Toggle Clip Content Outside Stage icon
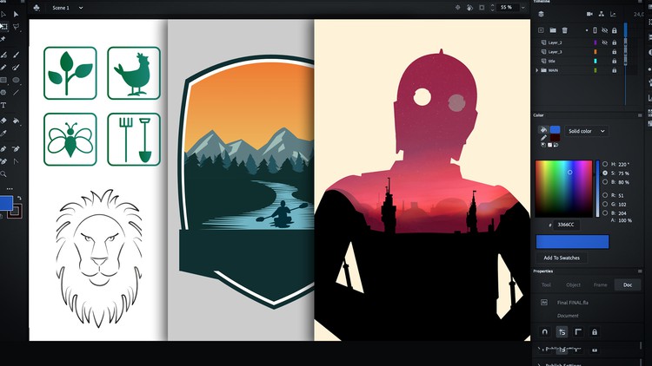Image resolution: width=652 pixels, height=366 pixels. click(482, 8)
